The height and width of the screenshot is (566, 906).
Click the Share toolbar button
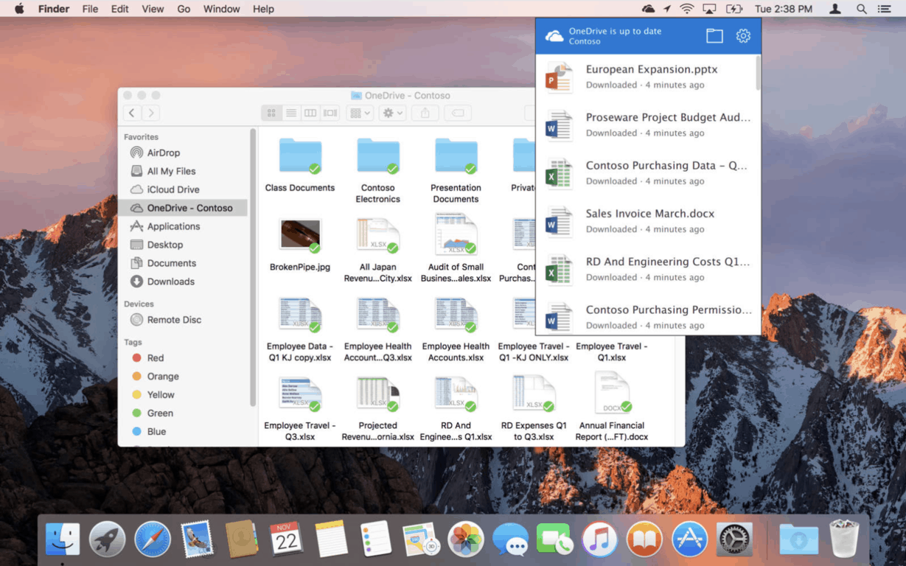click(x=425, y=113)
